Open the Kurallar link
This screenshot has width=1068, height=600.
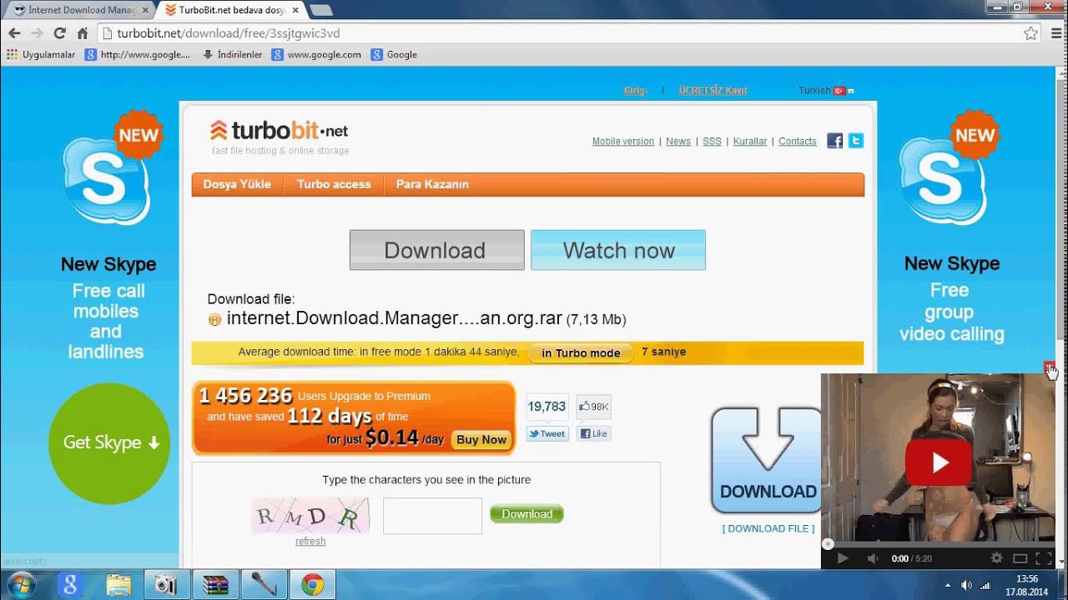pyautogui.click(x=750, y=142)
